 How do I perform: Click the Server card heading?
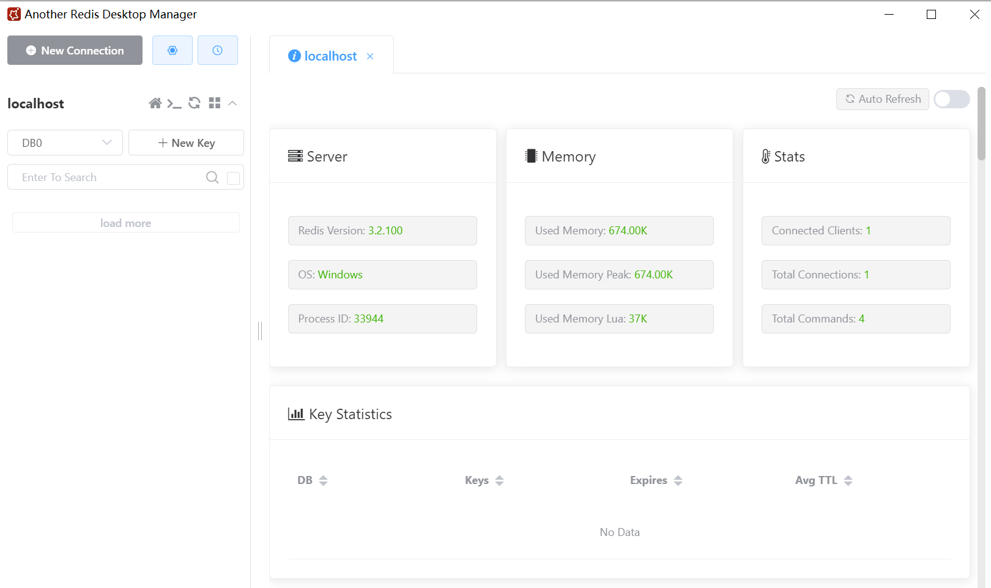click(x=318, y=157)
